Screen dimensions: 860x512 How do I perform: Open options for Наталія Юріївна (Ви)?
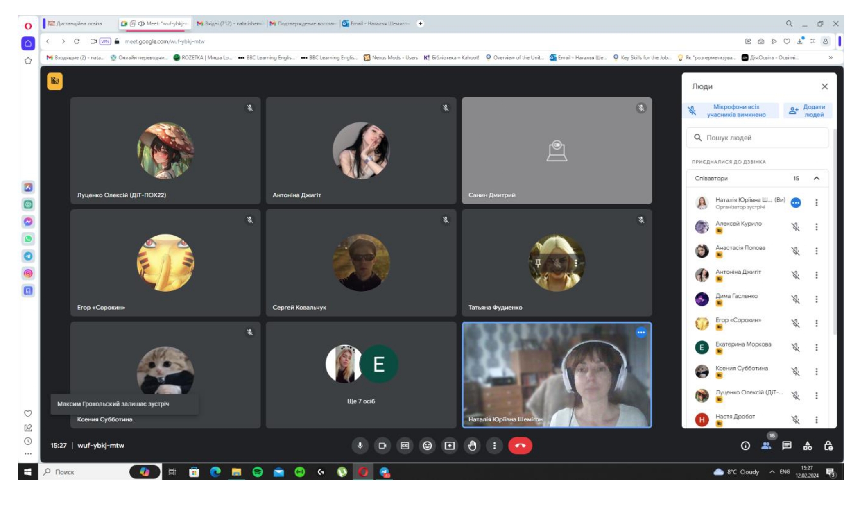tap(817, 203)
